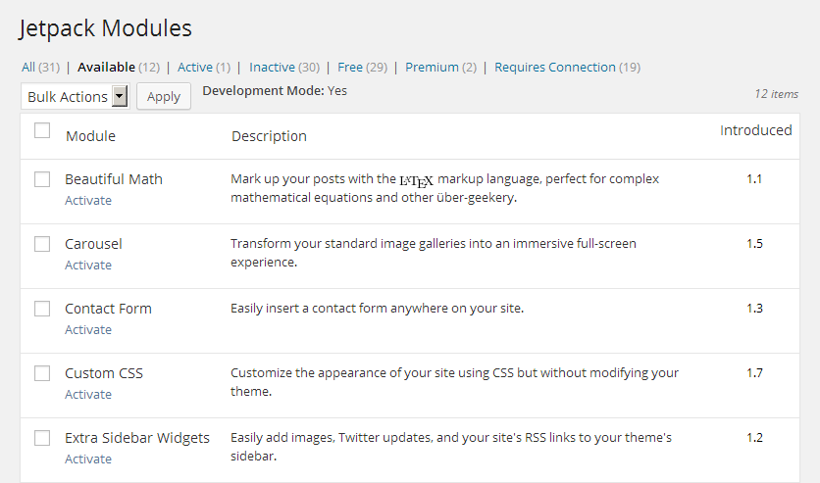This screenshot has height=483, width=820.
Task: Tick the select-all checkbox in the table header
Action: [42, 130]
